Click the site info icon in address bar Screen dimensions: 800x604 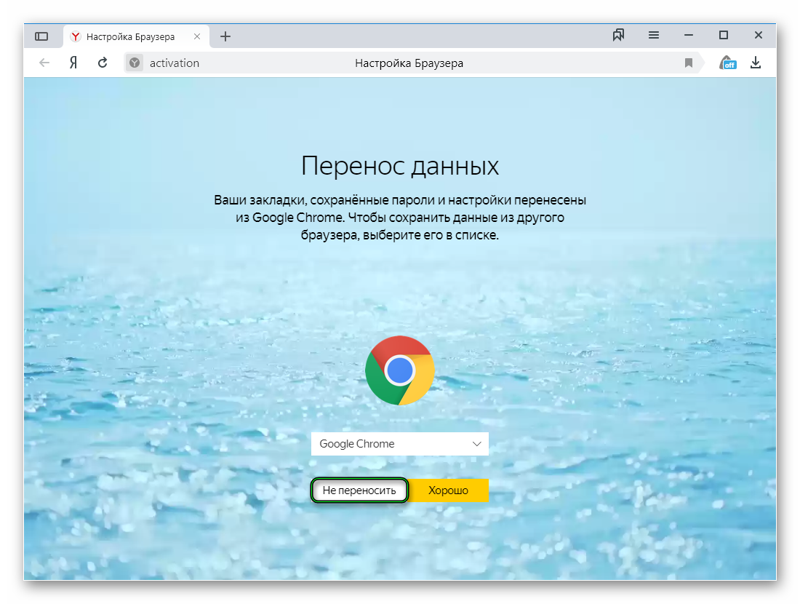click(135, 63)
